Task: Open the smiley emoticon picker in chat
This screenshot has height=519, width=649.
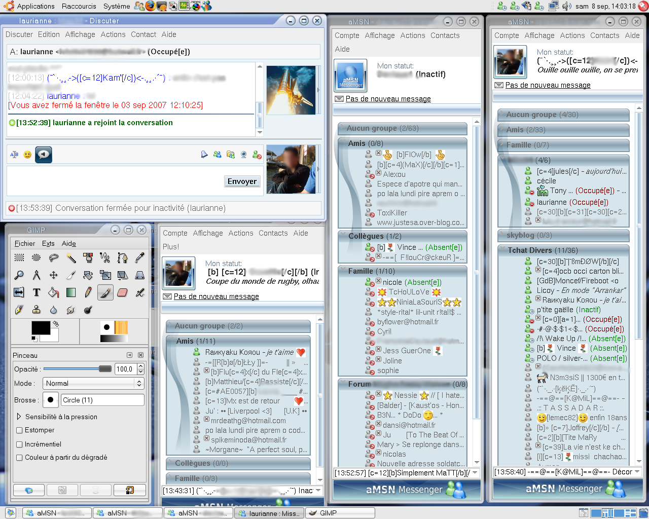Action: [27, 155]
